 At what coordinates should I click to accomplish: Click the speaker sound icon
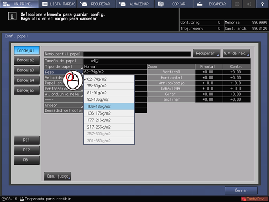click(x=249, y=4)
